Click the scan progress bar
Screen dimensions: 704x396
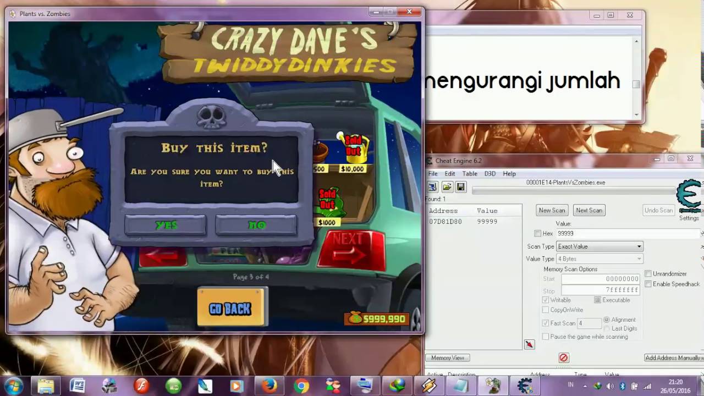[573, 191]
